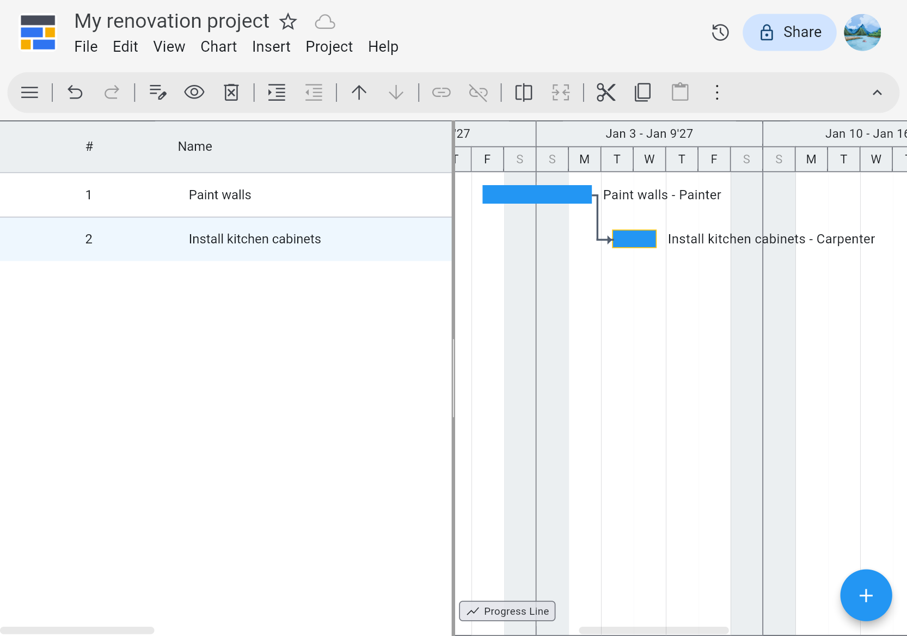Select the 'Install kitchen cabinets' task bar
Screen dimensions: 907x636
(x=634, y=238)
